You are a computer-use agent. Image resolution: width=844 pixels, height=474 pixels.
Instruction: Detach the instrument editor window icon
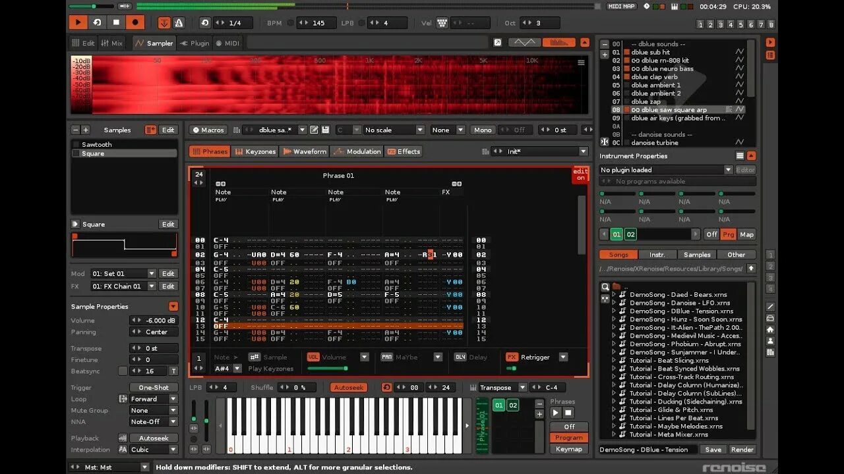497,42
